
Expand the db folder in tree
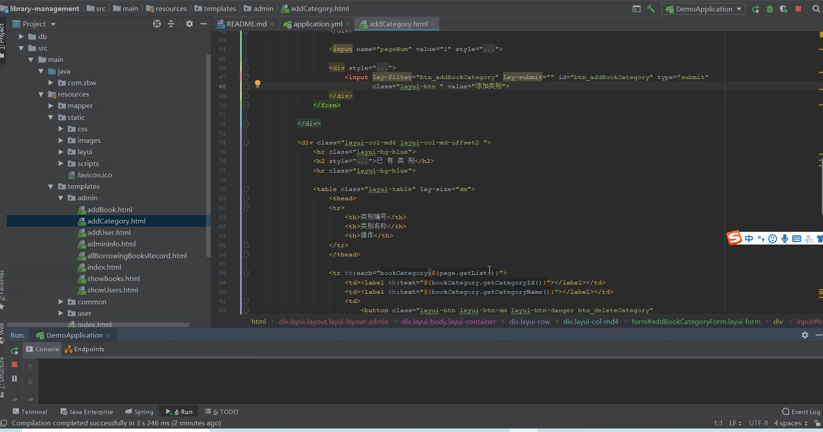(x=21, y=36)
